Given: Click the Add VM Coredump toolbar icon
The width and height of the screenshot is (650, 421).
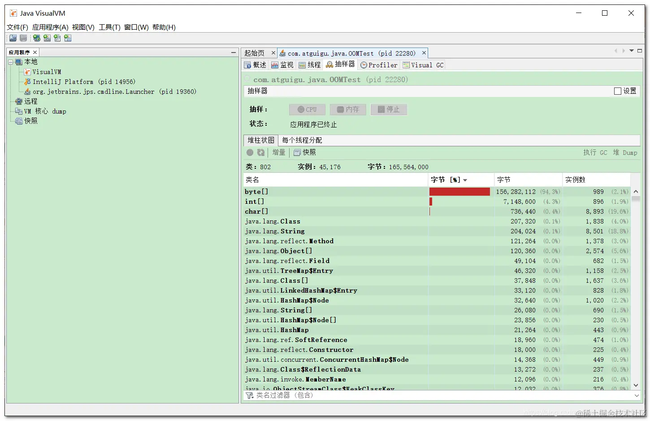Looking at the screenshot, I should [x=57, y=38].
